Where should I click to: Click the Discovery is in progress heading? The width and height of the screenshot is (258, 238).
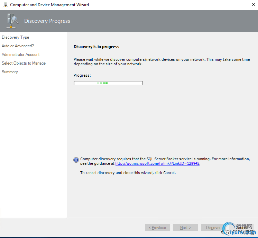[96, 47]
